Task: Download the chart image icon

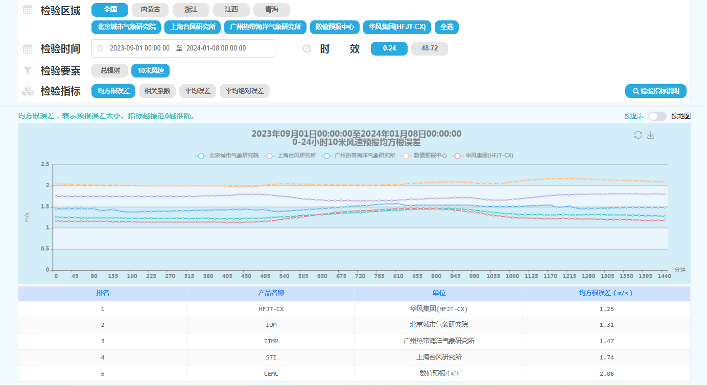Action: tap(651, 135)
